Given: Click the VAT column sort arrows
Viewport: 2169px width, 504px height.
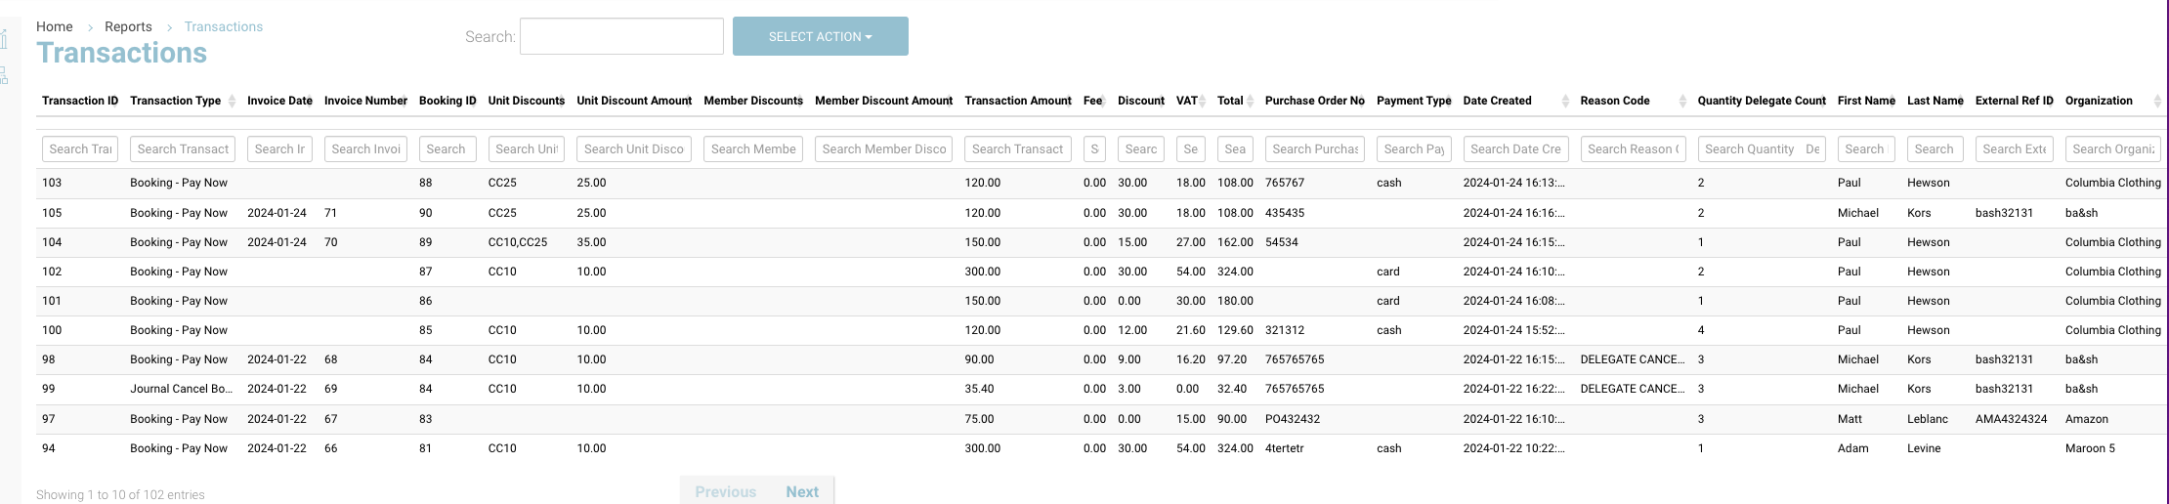Looking at the screenshot, I should coord(1203,102).
